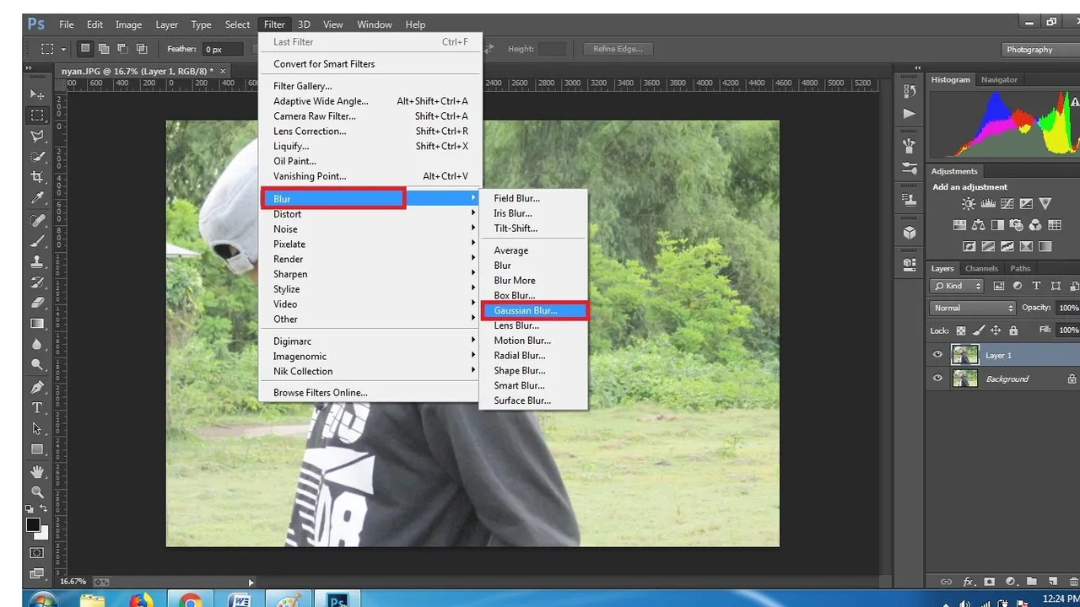Hide the Background layer visibility eye
Viewport: 1080px width, 607px height.
(x=937, y=379)
